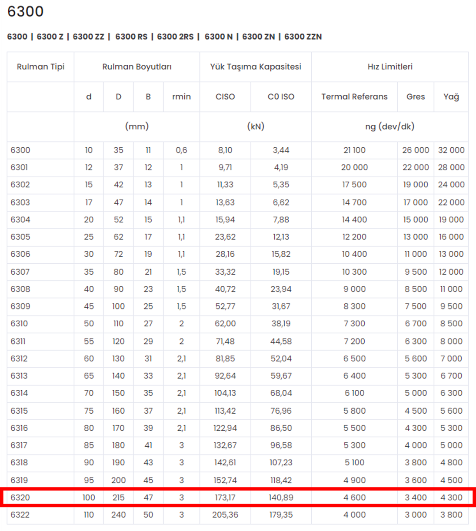Click the ng (dev/dk) unit cell

click(390, 126)
